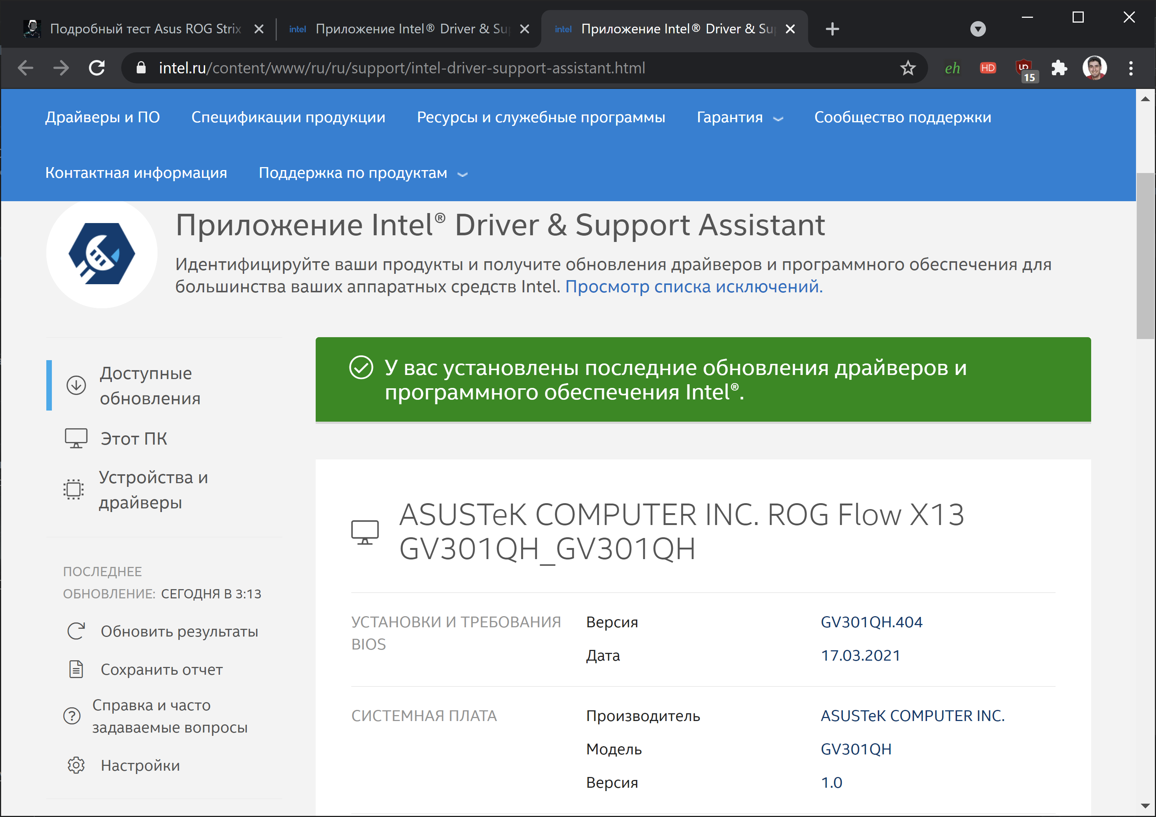The width and height of the screenshot is (1156, 817).
Task: Click the scrollbar up arrow
Action: [x=1145, y=99]
